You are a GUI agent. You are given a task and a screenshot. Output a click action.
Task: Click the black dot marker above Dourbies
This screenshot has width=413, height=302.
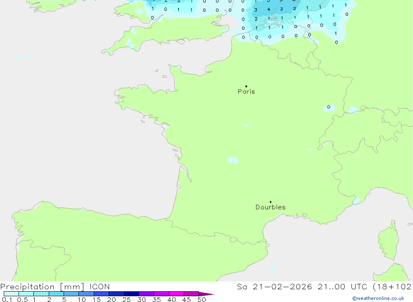(x=271, y=202)
